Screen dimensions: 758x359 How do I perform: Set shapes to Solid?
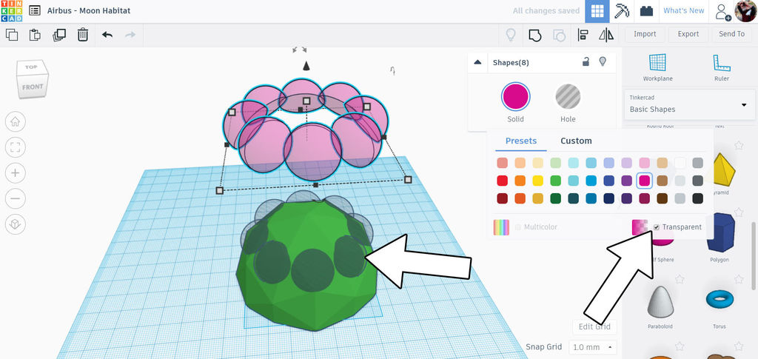(515, 97)
